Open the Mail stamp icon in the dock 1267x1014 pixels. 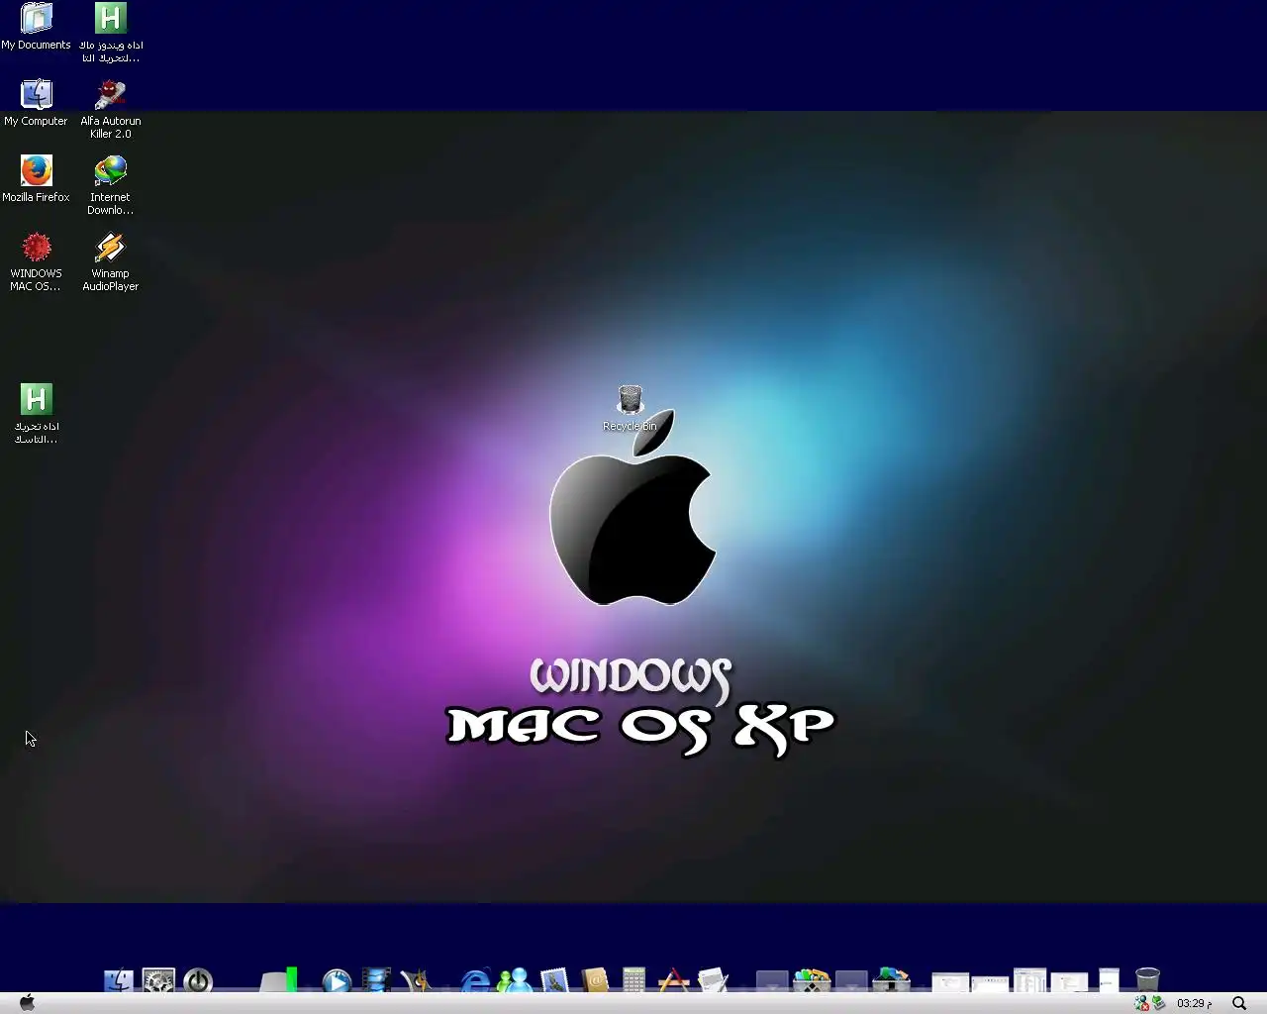coord(554,980)
